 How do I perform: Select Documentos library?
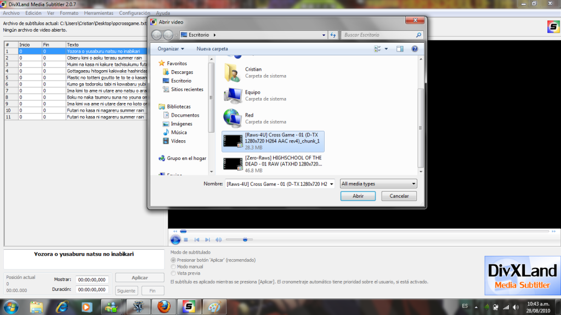click(x=181, y=115)
